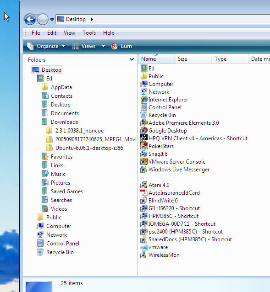This screenshot has width=270, height=292.
Task: Select Adobe Premiere Elements 3.0 shortcut icon
Action: [144, 123]
